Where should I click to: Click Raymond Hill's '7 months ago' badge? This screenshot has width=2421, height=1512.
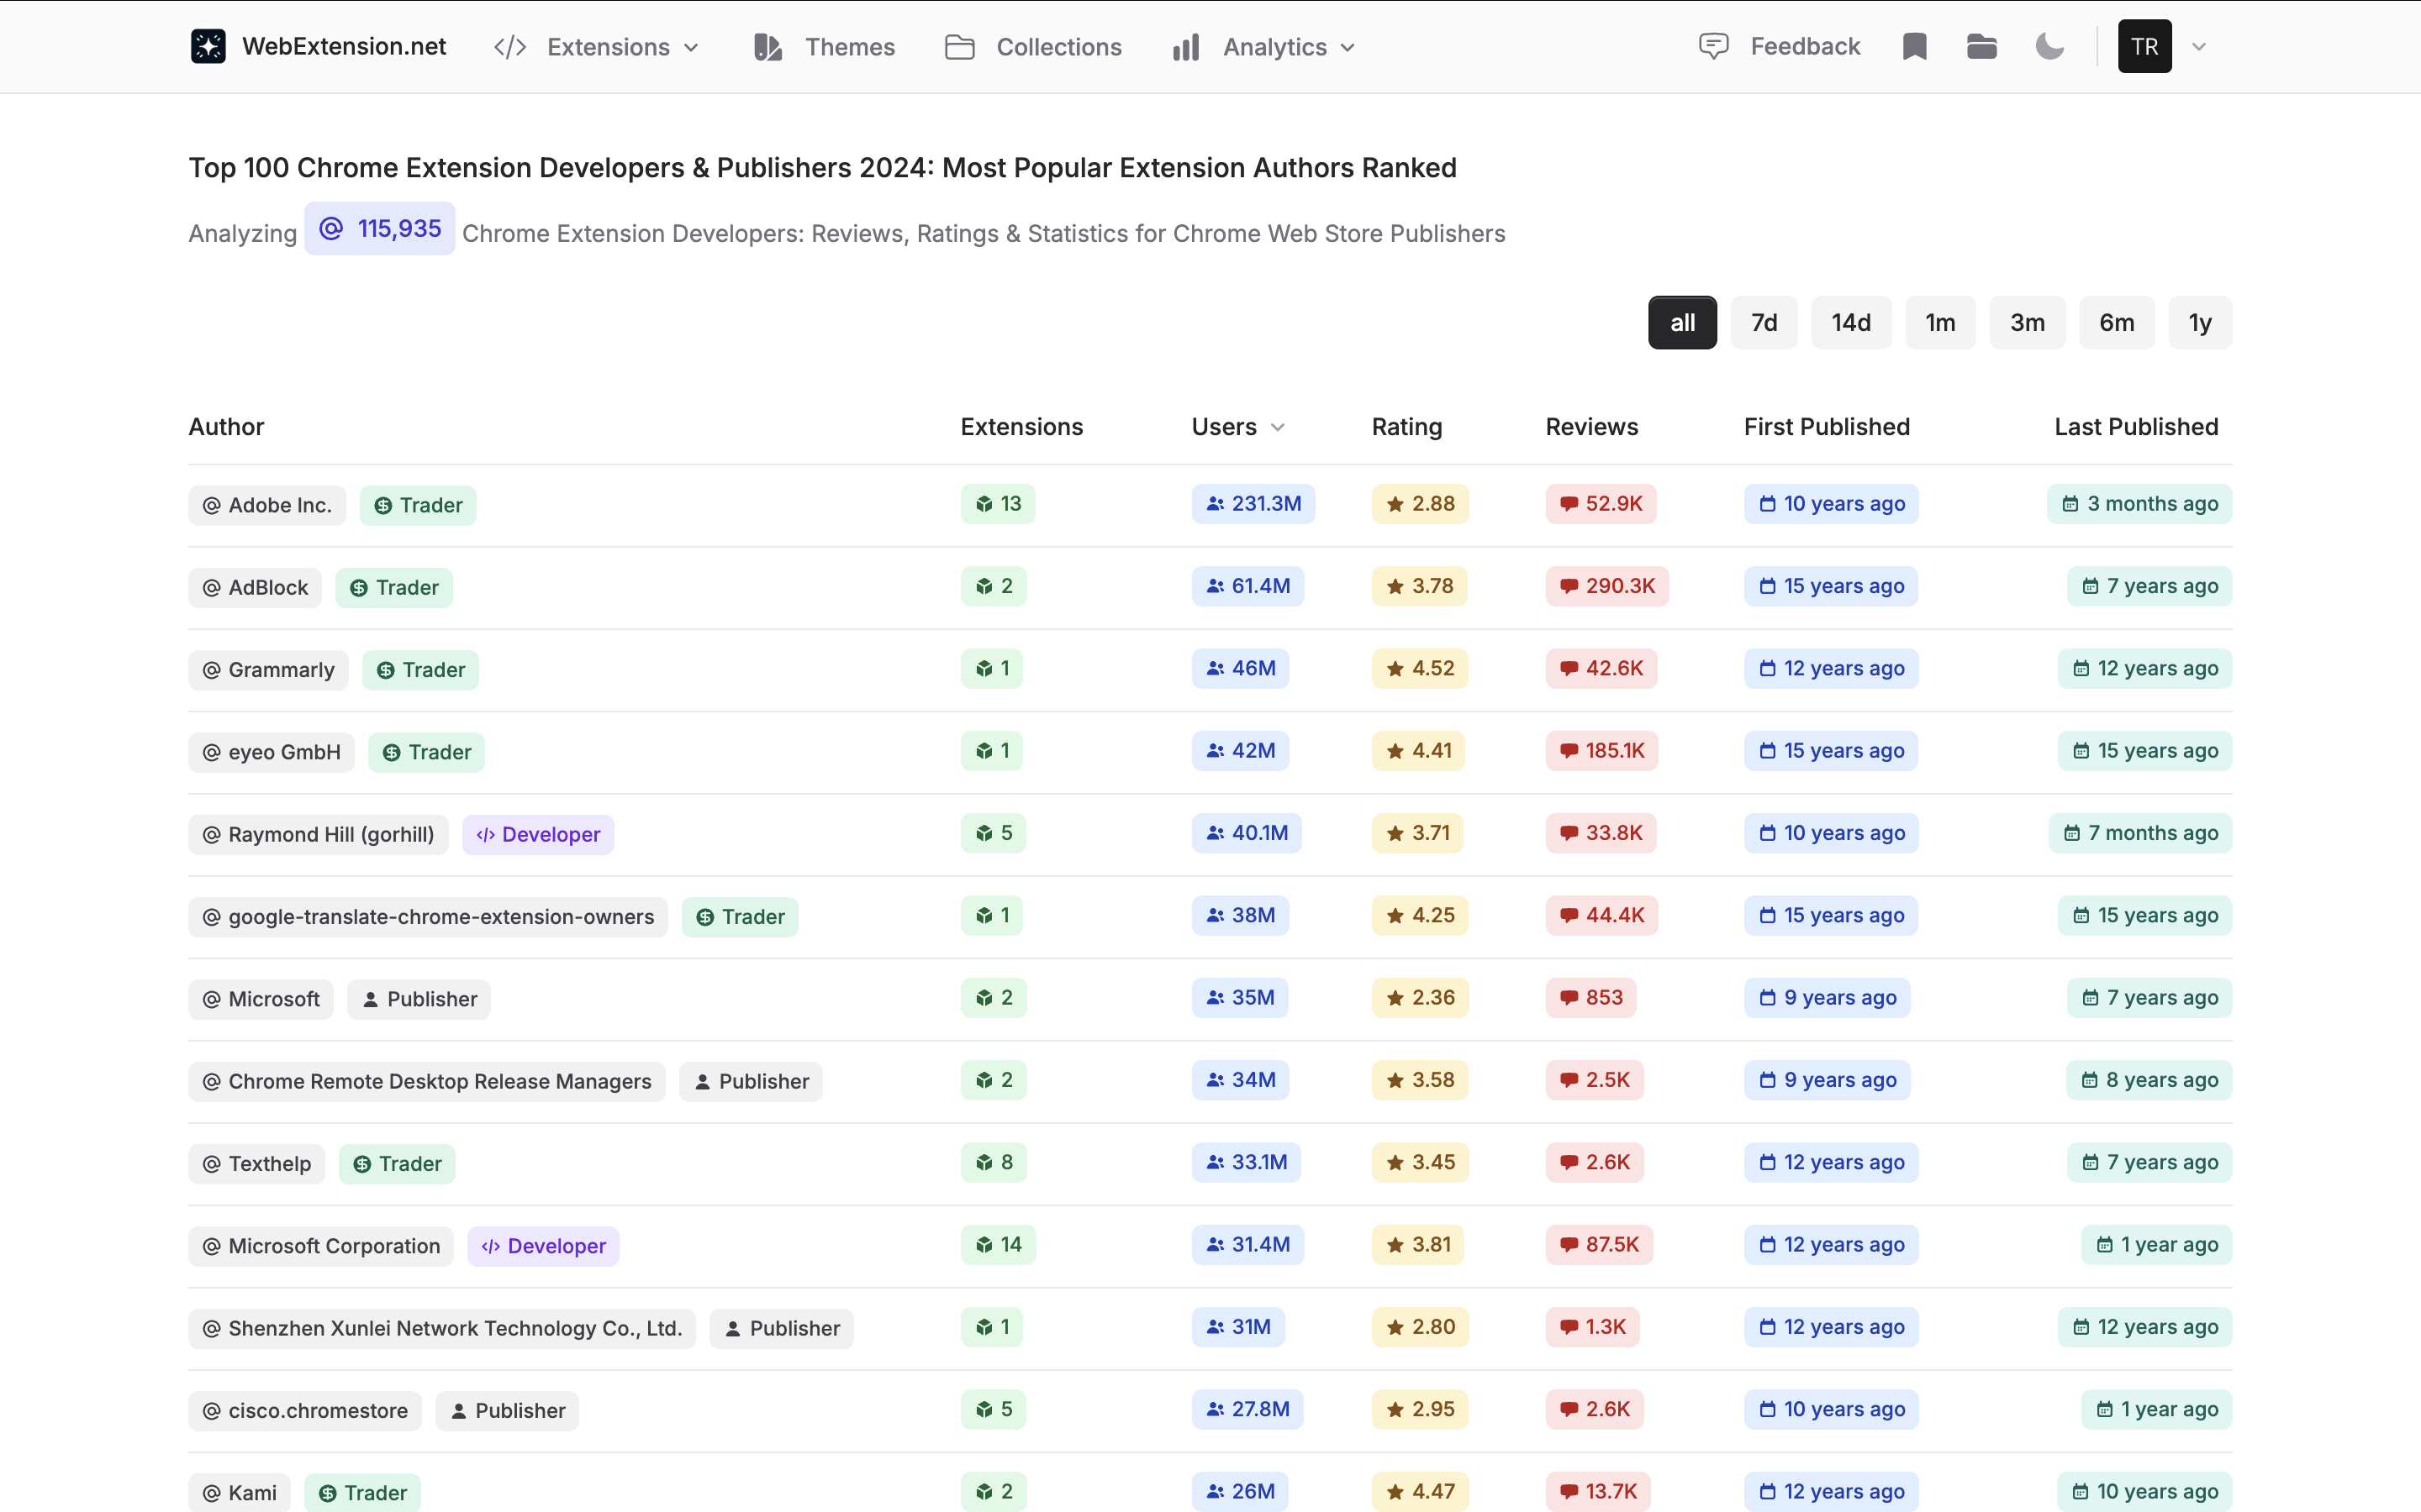2140,833
